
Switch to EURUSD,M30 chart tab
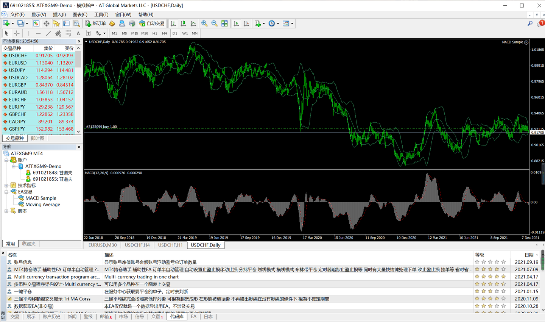103,245
